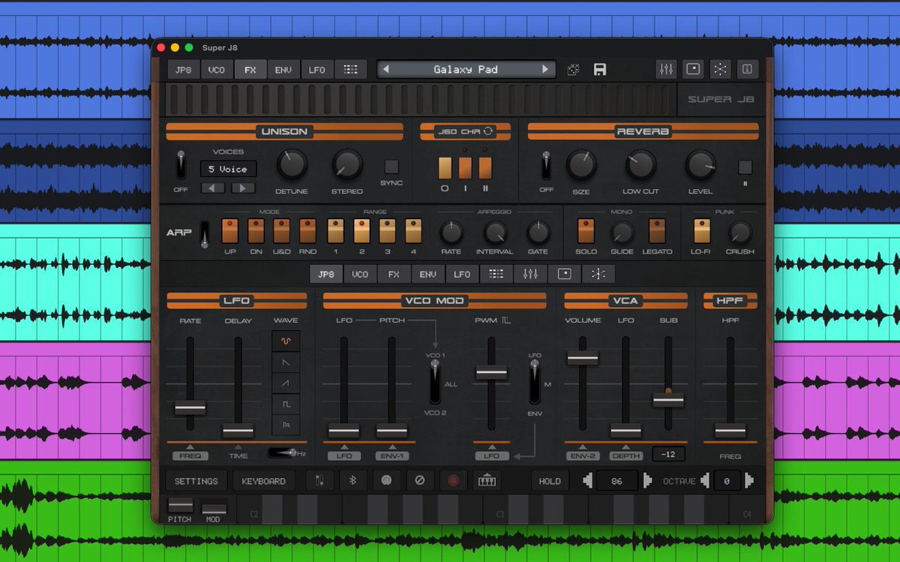900x562 pixels.
Task: Click the LFO RATE slider handle
Action: point(190,408)
